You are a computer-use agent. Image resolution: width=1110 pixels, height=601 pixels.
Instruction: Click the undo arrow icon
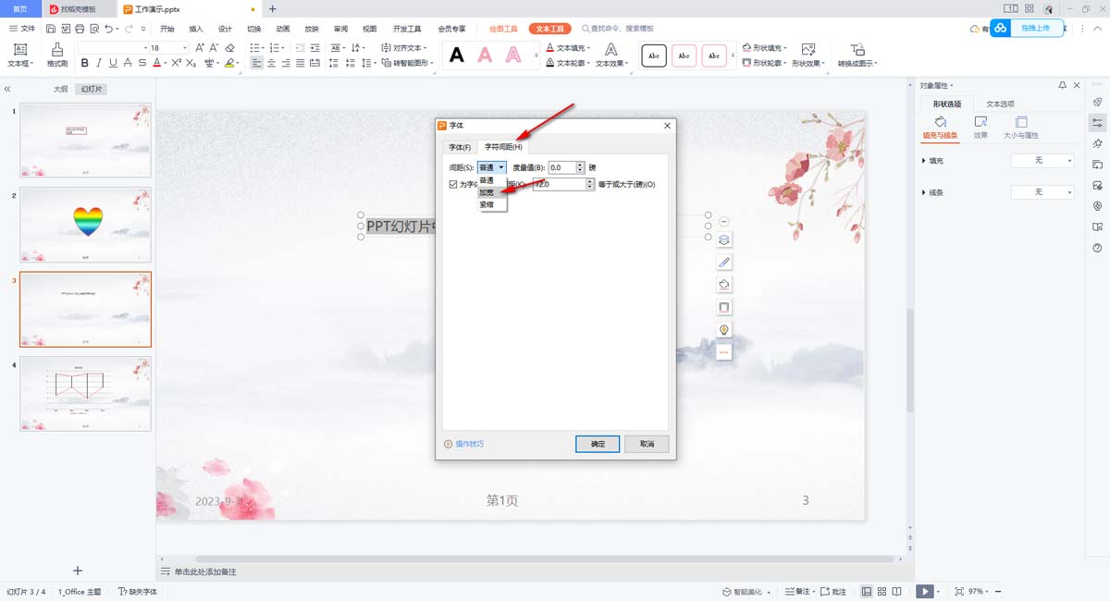point(109,29)
